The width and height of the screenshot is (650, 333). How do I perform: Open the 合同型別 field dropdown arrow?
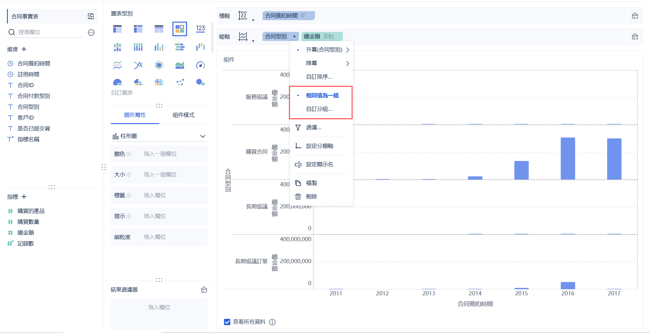click(x=294, y=36)
